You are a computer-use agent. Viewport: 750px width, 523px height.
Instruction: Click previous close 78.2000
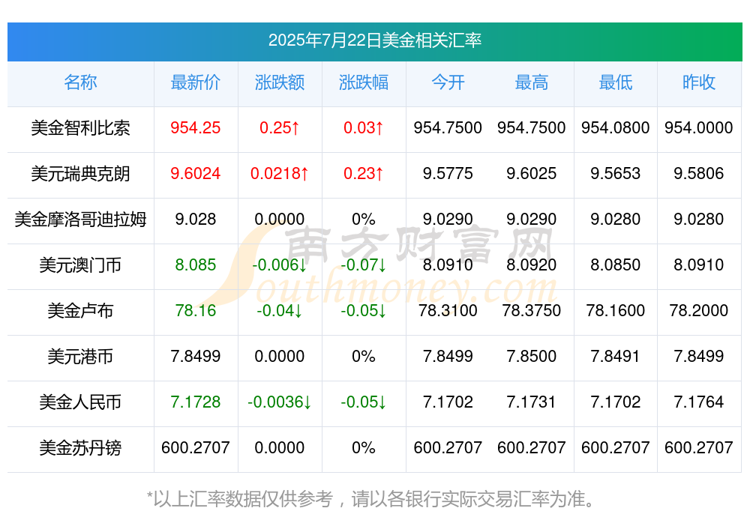tap(699, 311)
